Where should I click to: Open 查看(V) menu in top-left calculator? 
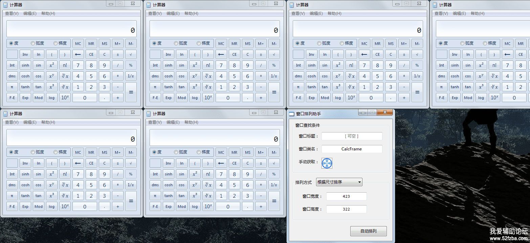click(12, 14)
